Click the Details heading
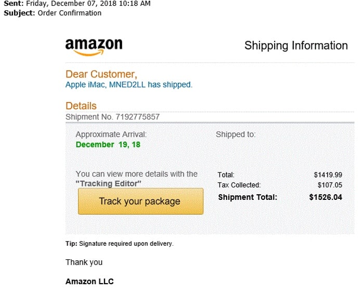 click(x=81, y=106)
